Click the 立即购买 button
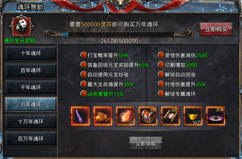This screenshot has height=159, width=242. tap(216, 29)
